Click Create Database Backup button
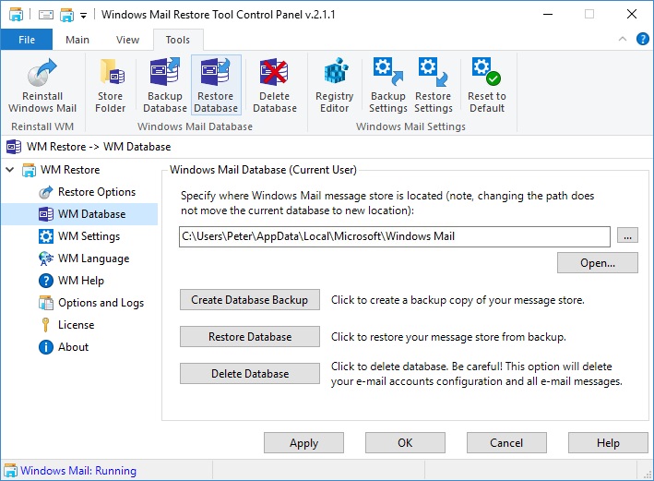654x481 pixels. [250, 300]
